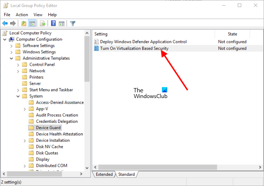Select the Network tree item
Screen dimensions: 264x186
[x=37, y=71]
